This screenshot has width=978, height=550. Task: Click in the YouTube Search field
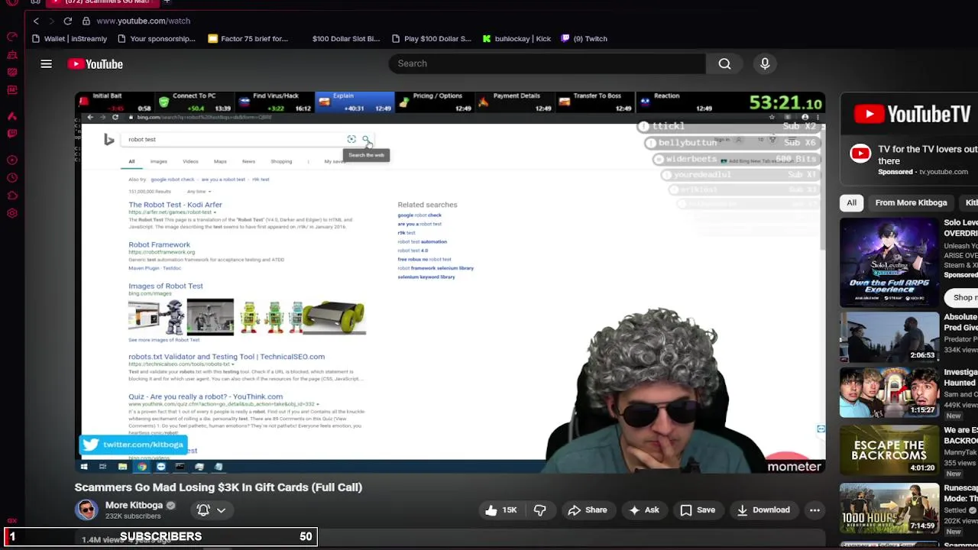coord(547,64)
